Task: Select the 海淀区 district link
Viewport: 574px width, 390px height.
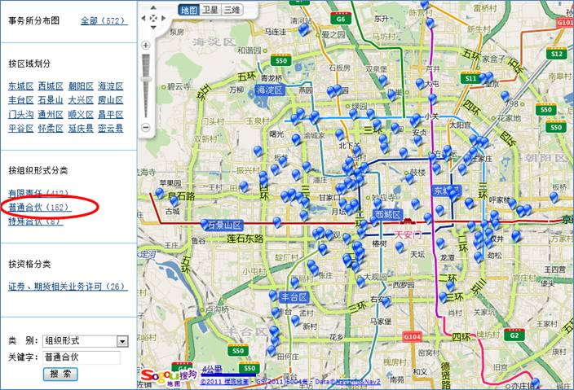Action: point(110,86)
